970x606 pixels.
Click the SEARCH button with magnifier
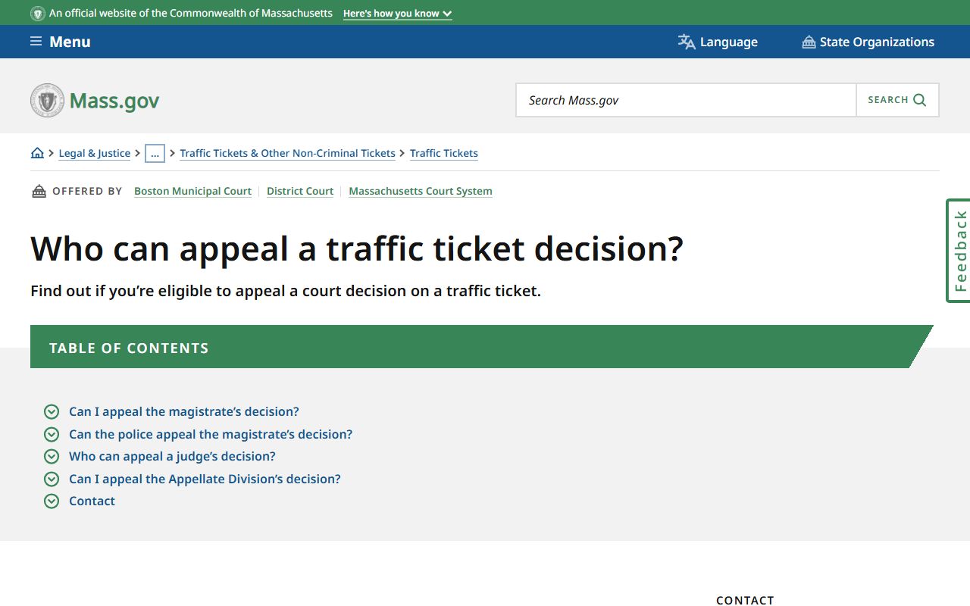click(x=897, y=100)
